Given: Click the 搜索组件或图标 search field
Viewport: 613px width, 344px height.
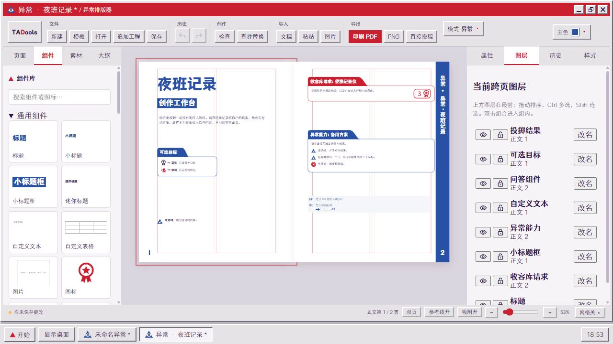Looking at the screenshot, I should 59,97.
